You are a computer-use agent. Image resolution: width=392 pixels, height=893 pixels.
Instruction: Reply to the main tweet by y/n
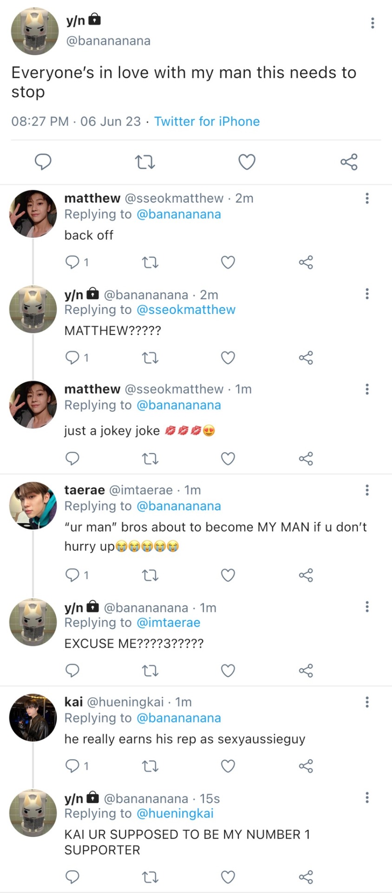pos(43,162)
